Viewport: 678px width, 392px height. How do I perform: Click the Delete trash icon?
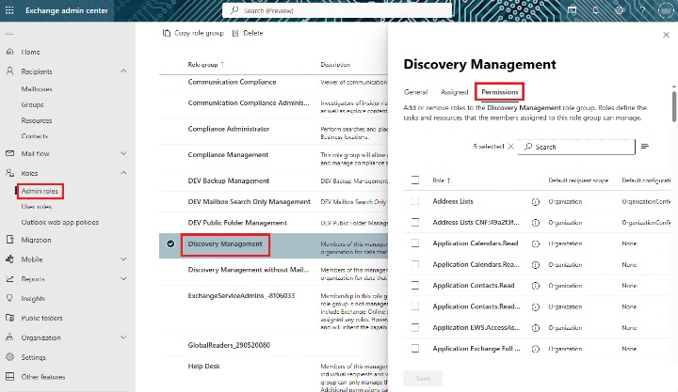tap(234, 33)
